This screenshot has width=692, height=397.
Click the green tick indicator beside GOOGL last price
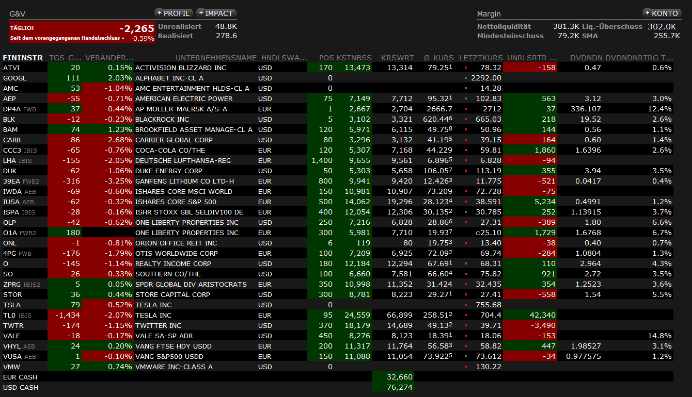coord(465,78)
